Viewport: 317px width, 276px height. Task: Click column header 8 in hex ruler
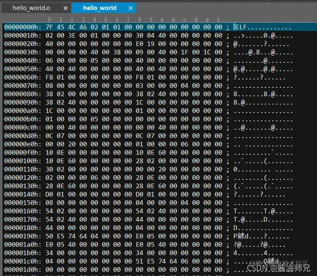[x=139, y=19]
